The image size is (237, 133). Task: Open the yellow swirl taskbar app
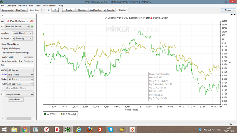tap(122, 130)
